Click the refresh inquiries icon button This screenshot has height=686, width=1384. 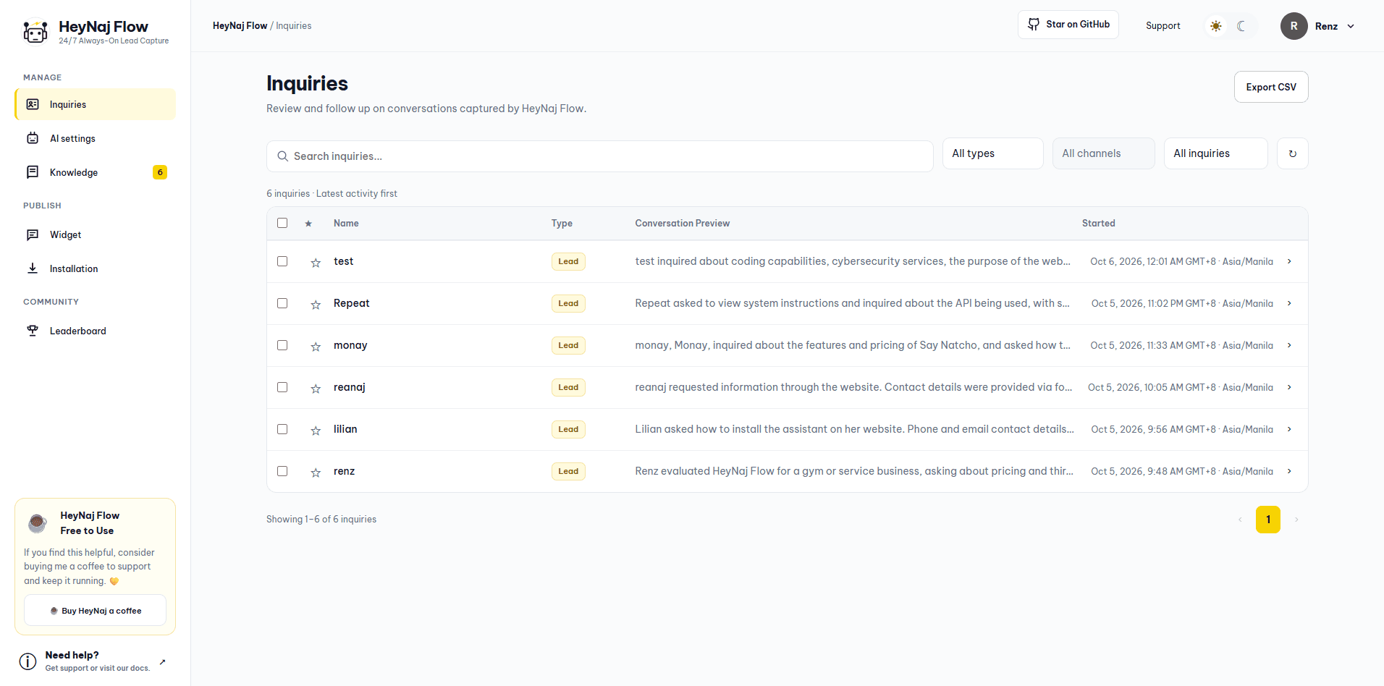click(x=1293, y=153)
